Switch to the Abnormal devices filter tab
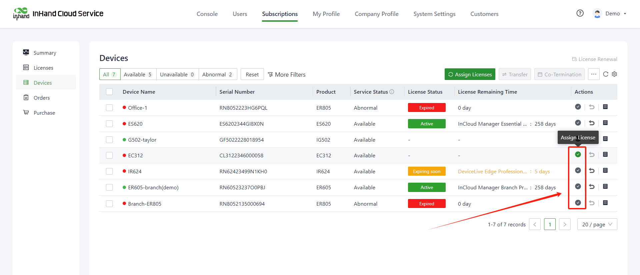The width and height of the screenshot is (640, 275). point(217,74)
